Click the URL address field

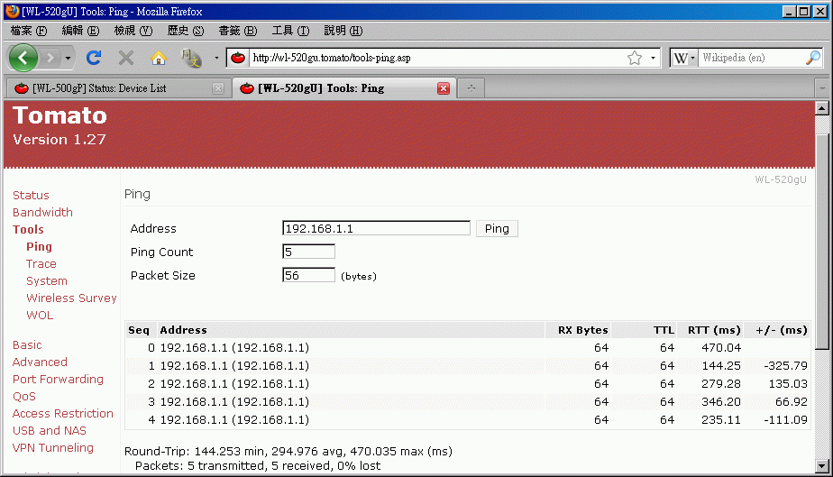pos(436,58)
